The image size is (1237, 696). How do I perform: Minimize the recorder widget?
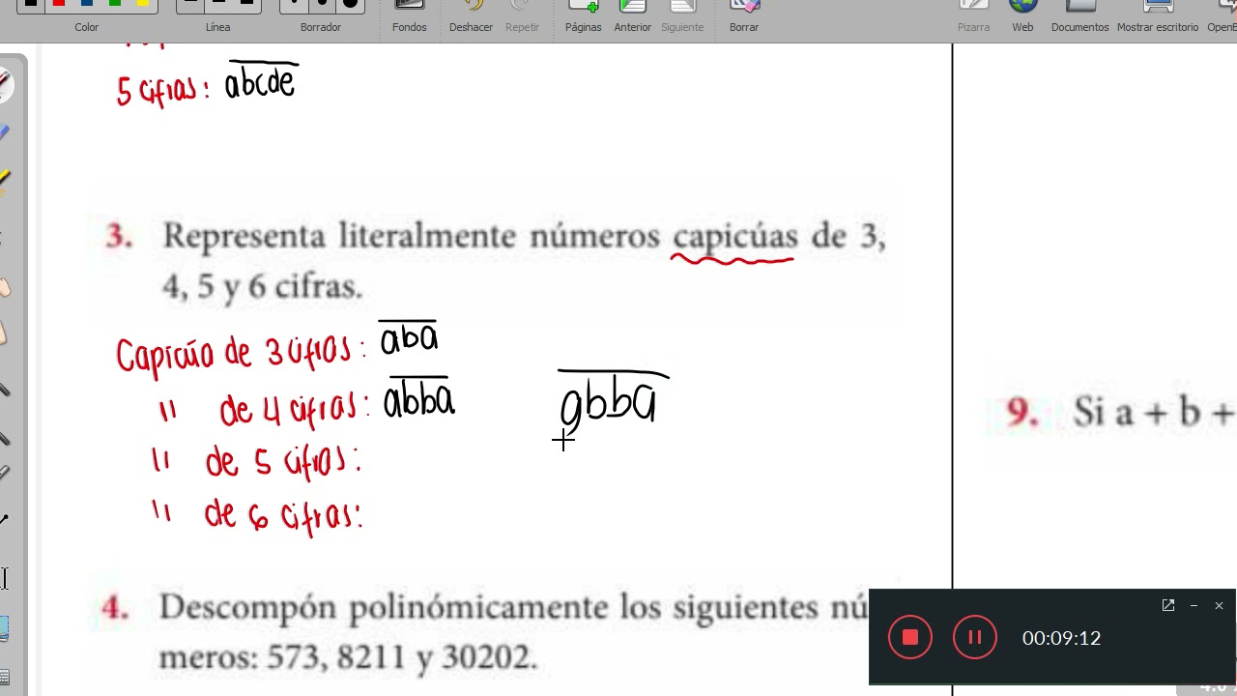pyautogui.click(x=1194, y=605)
